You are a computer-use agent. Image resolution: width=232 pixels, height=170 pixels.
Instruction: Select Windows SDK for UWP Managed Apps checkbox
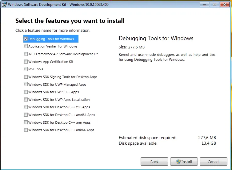click(26, 84)
